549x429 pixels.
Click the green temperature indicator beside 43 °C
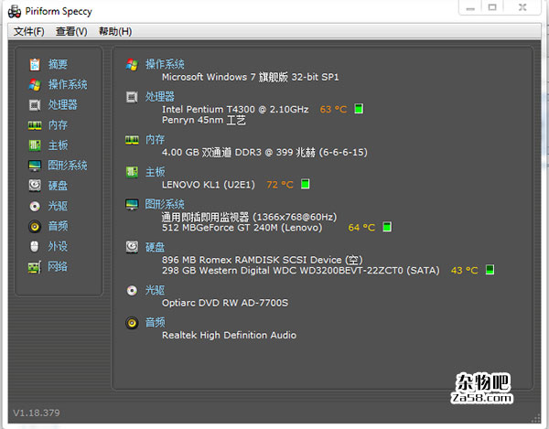(x=490, y=270)
